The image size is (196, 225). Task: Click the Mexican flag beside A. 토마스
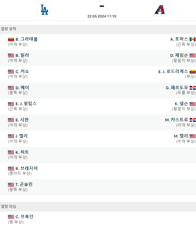[x=192, y=39]
